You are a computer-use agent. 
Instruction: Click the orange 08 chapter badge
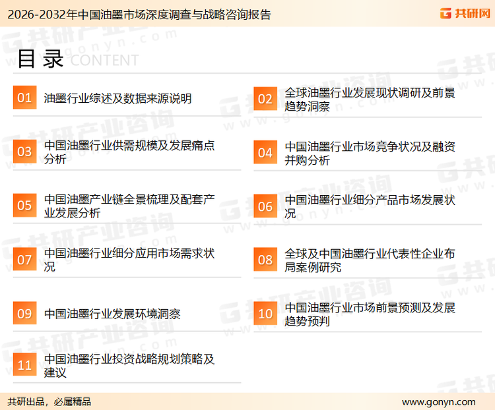(265, 260)
